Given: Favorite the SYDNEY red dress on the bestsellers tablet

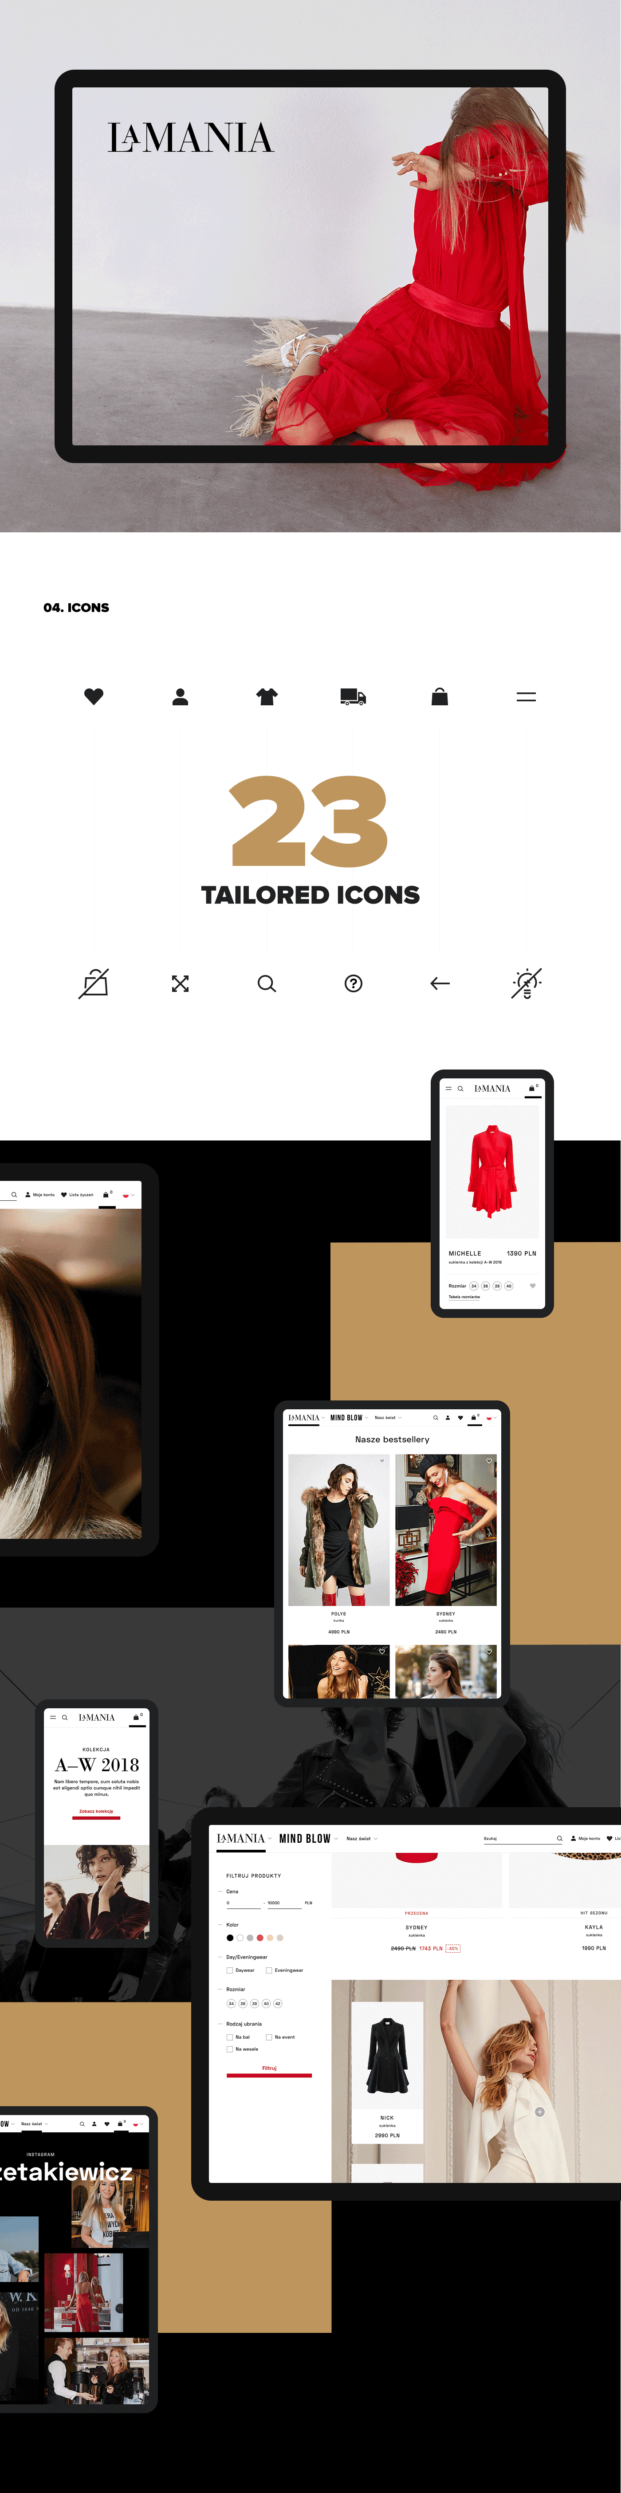Looking at the screenshot, I should [489, 1461].
